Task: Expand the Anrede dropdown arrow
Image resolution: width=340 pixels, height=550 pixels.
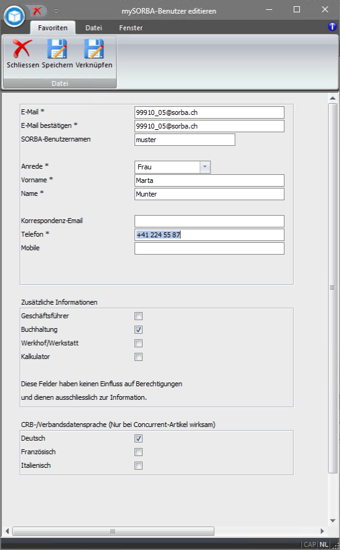Action: (205, 167)
